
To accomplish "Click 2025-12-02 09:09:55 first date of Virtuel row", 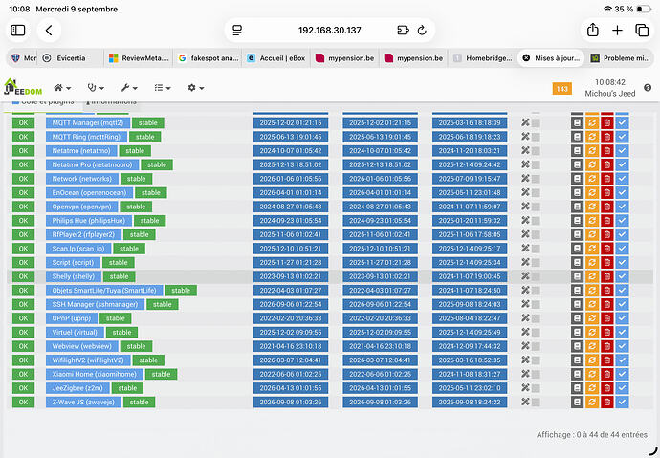I will [291, 332].
